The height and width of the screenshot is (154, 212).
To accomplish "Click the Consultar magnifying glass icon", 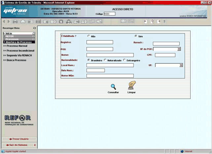I will [x=113, y=87].
